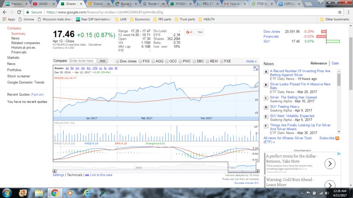
Task: Check the REXI compare checkbox
Action: coord(207,61)
